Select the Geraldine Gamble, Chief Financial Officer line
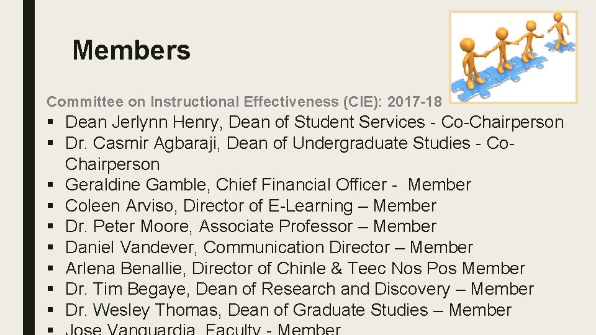The image size is (596, 335). (x=268, y=185)
